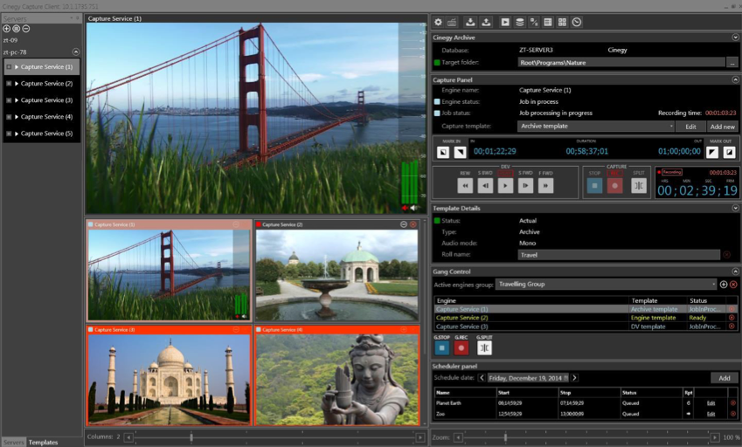Viewport: 742px width, 447px height.
Task: Click the second MARK OUT button
Action: pos(729,152)
